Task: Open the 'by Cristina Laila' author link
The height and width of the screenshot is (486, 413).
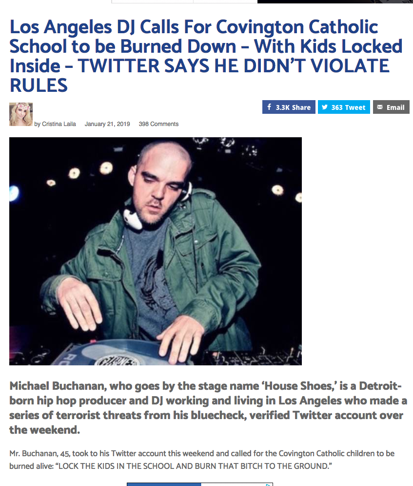Action: (55, 124)
